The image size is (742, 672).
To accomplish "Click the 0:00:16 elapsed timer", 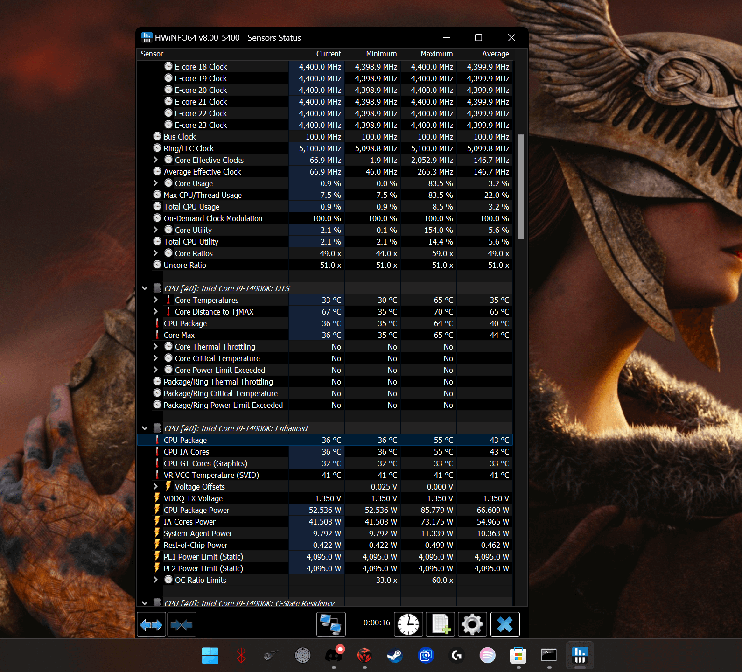I will (377, 623).
